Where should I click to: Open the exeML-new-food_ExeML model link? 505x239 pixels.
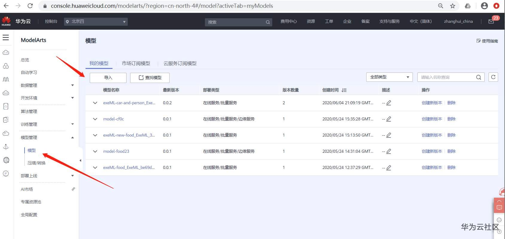click(129, 135)
